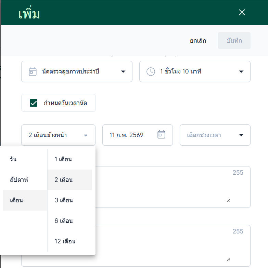The height and width of the screenshot is (268, 268).
Task: Click the clock icon in duration field
Action: tap(150, 71)
